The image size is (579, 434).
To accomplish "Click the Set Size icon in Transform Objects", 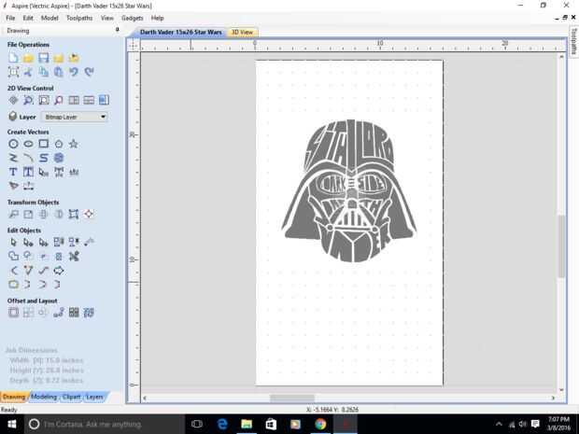I will [x=28, y=214].
